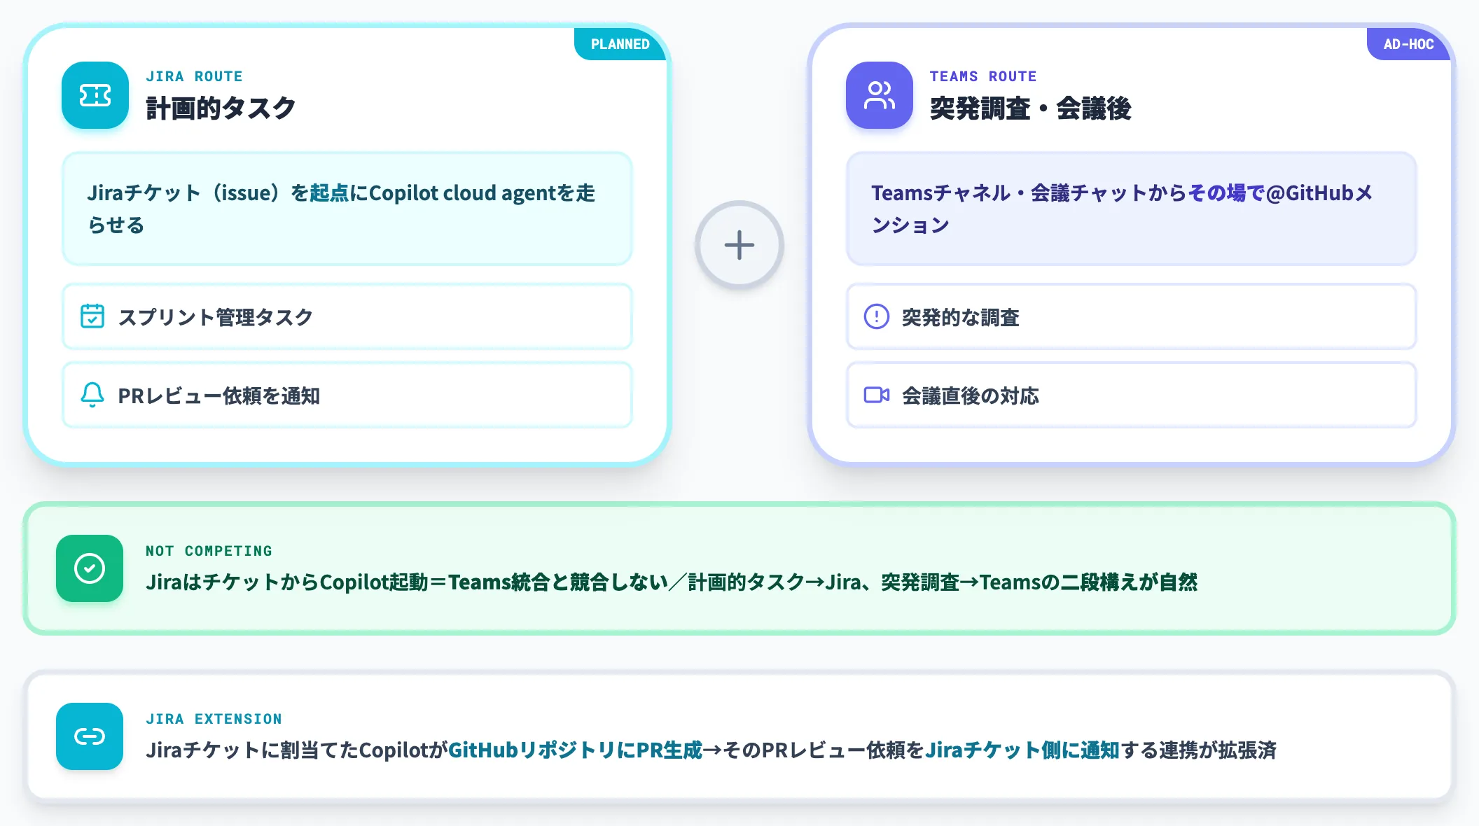The height and width of the screenshot is (826, 1479).
Task: Click the bell icon beside PRレビュー依頼を通知
Action: (92, 395)
